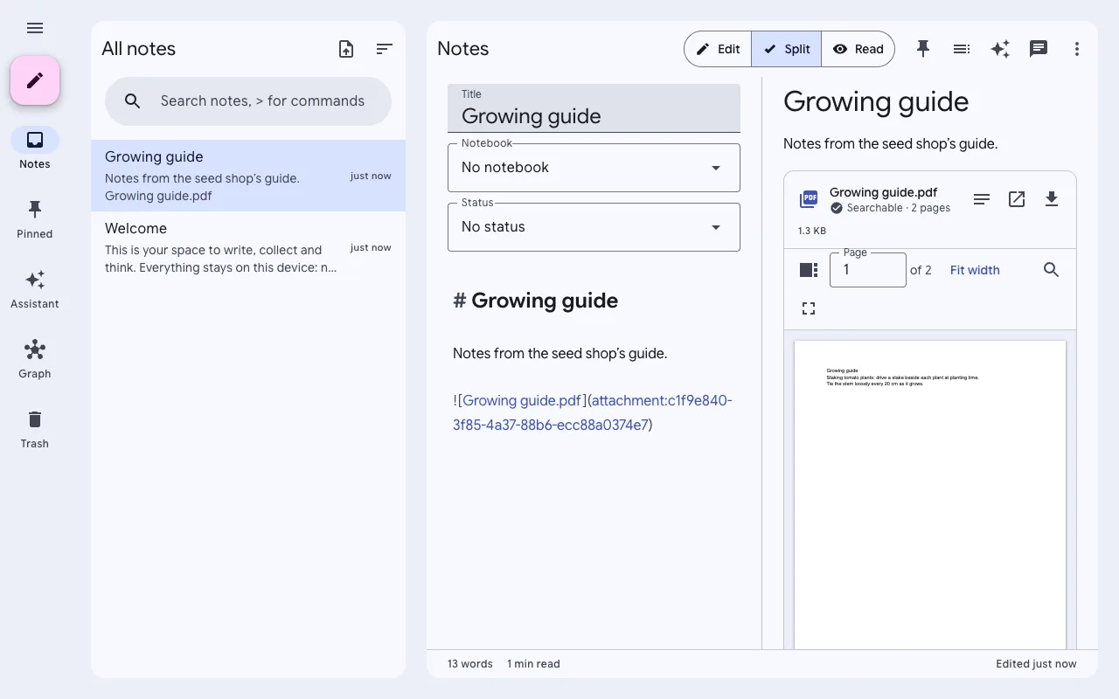The width and height of the screenshot is (1119, 699).
Task: Open the more options vertical dots menu
Action: pos(1077,49)
